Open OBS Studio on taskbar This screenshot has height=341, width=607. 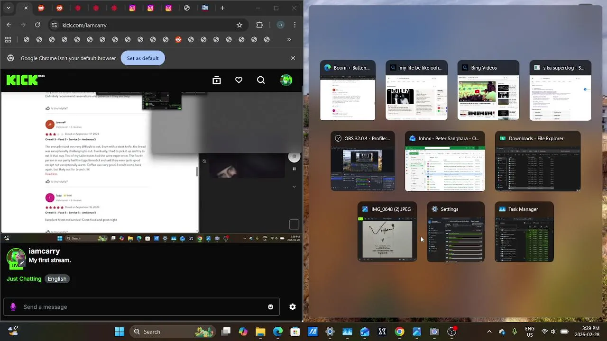coord(452,332)
